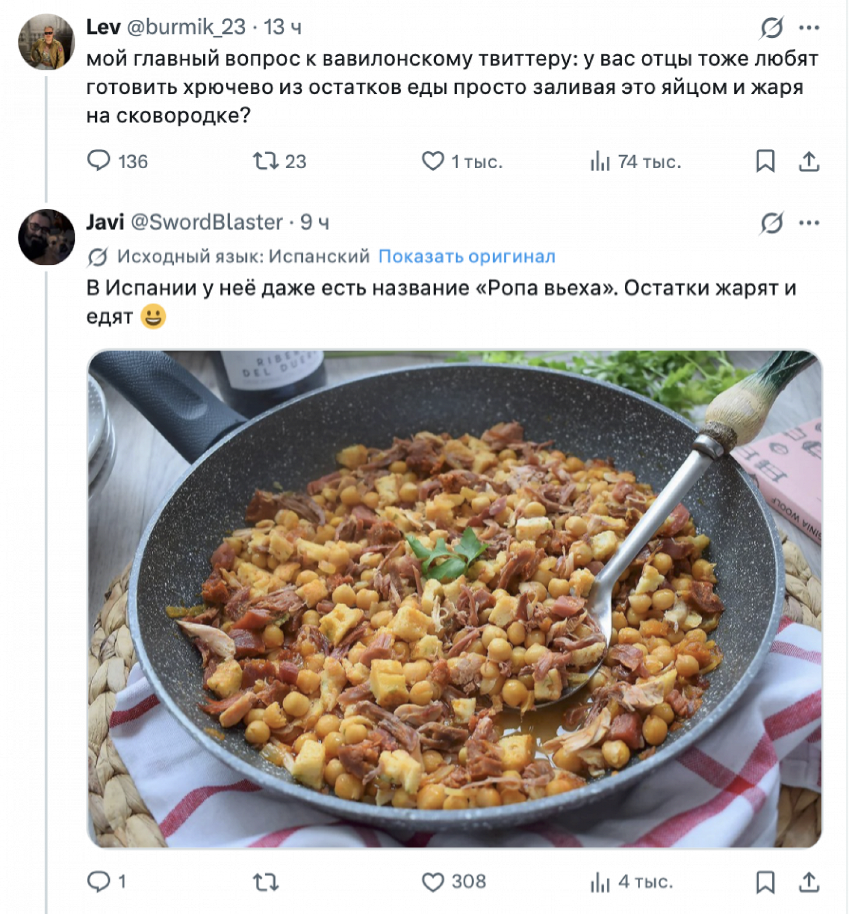This screenshot has height=914, width=849.
Task: Share Lev's tweet
Action: point(809,161)
